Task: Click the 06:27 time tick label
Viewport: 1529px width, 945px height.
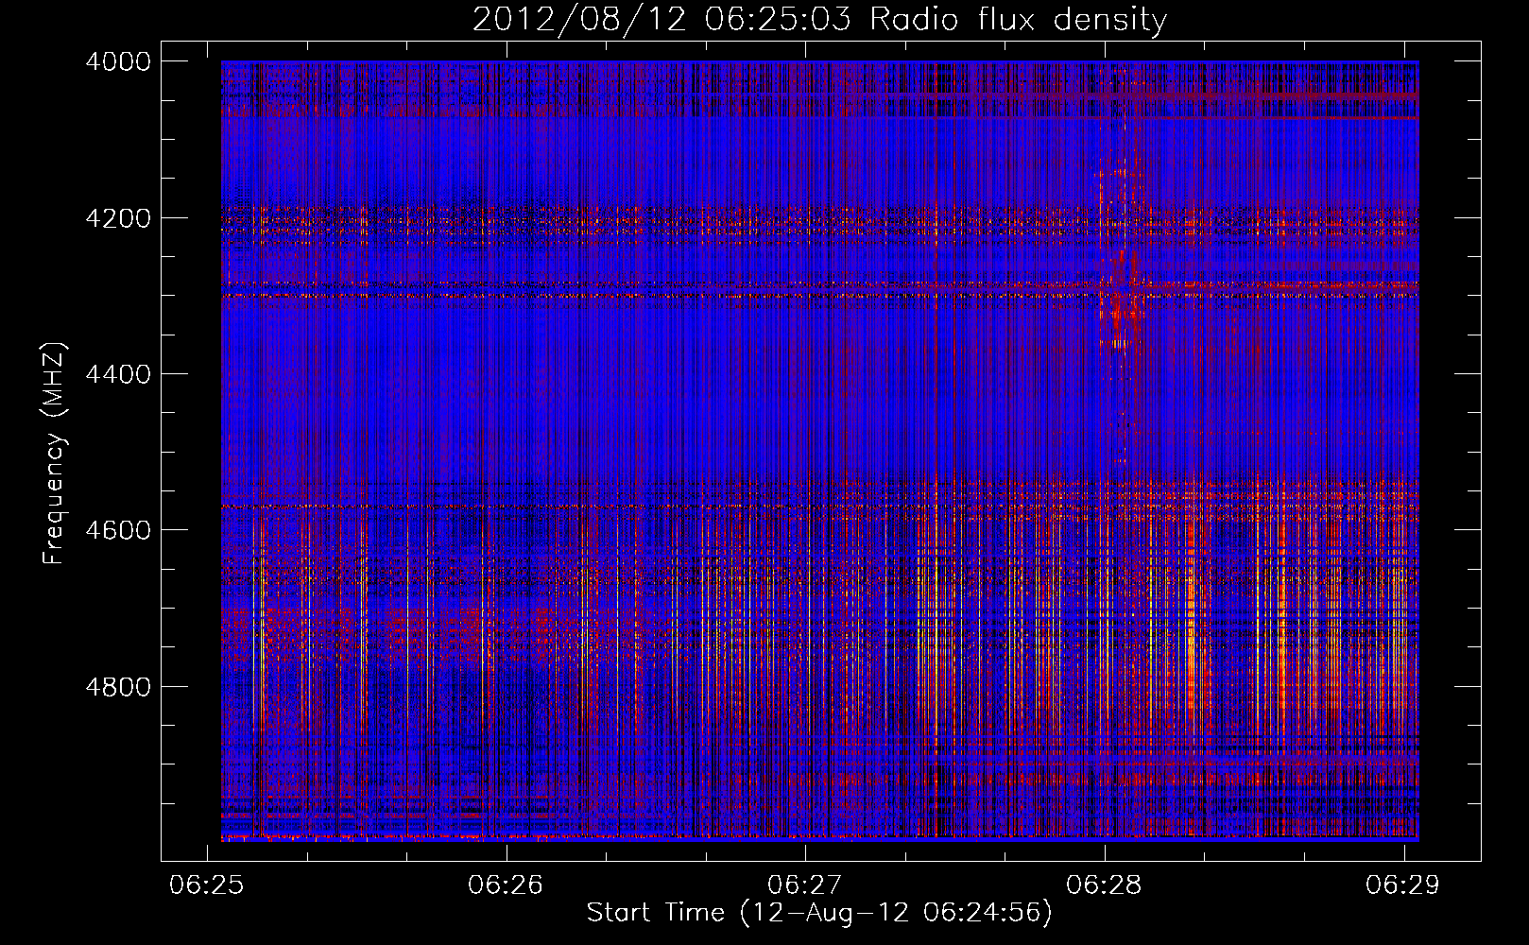Action: point(804,885)
